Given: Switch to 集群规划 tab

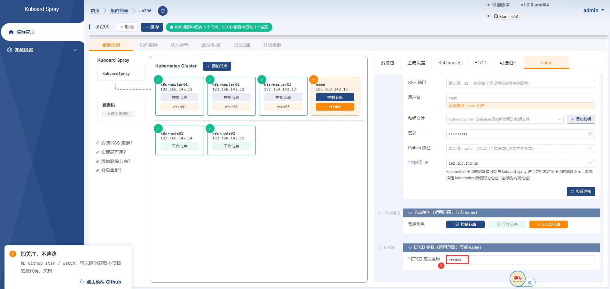Looking at the screenshot, I should [111, 45].
